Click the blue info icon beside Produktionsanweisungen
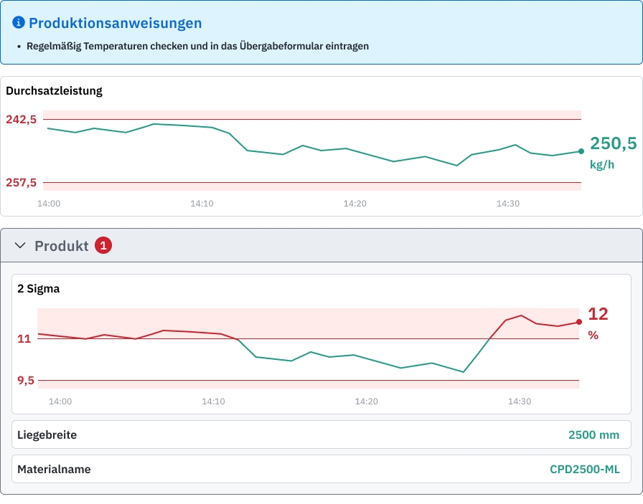The width and height of the screenshot is (643, 504). click(19, 23)
